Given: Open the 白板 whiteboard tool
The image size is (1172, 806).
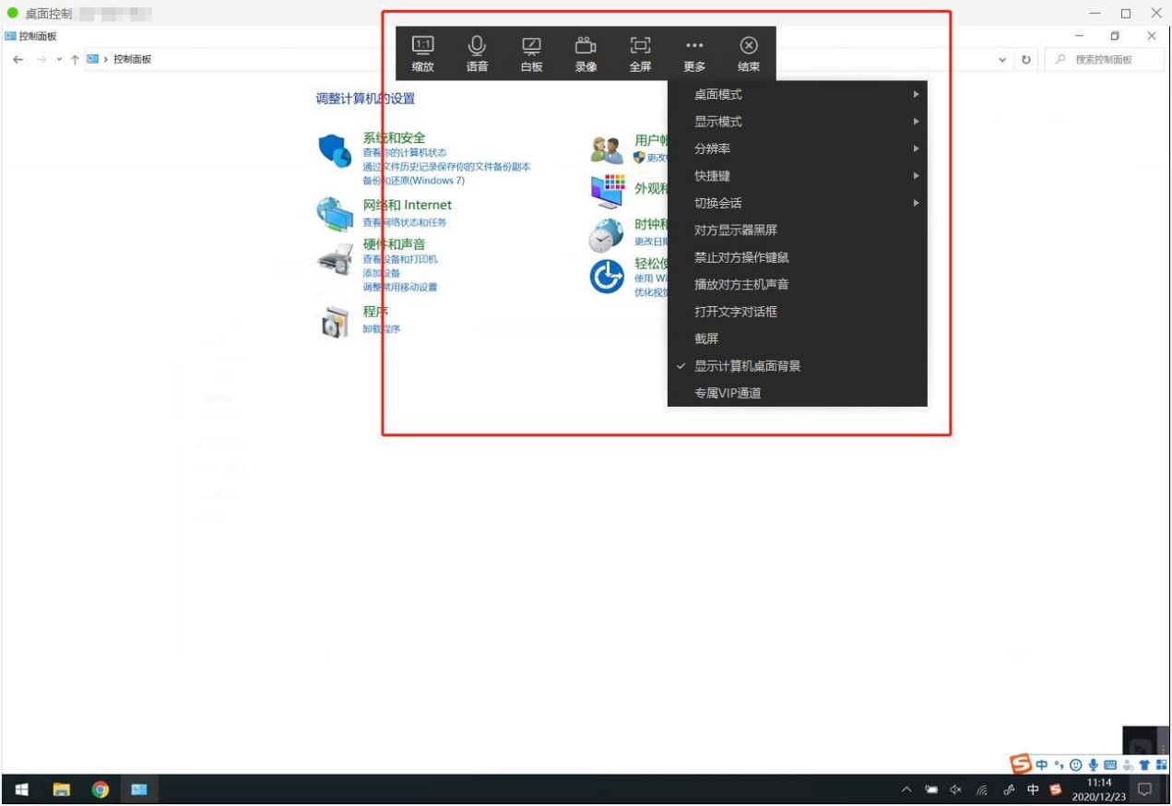Looking at the screenshot, I should 532,46.
